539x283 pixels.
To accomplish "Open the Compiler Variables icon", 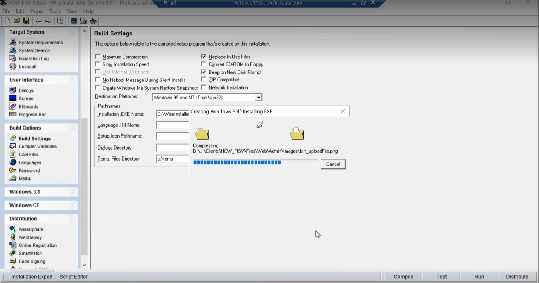I will 13,146.
